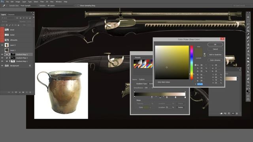Open the Help menu
Viewport: 253px width, 142px height.
[65, 2]
